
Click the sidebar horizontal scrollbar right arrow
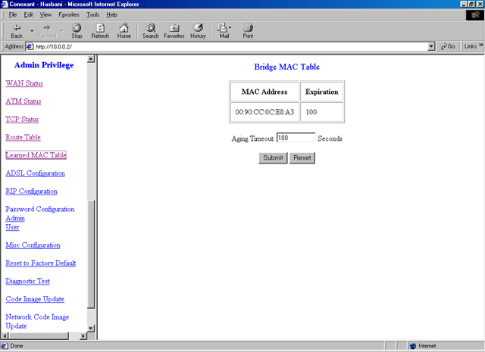coord(83,335)
